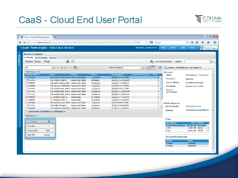The height and width of the screenshot is (178, 238).
Task: Open the Servers sub-link
Action: (37, 61)
